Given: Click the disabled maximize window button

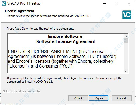Looking at the screenshot, I should click(117, 3).
